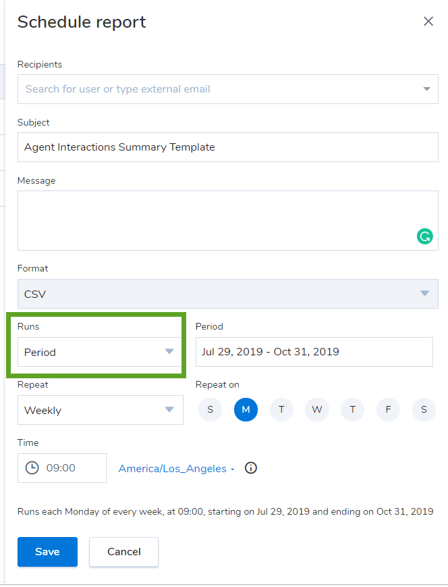This screenshot has height=587, width=448.
Task: Toggle Sunday in Repeat on
Action: [x=211, y=410]
